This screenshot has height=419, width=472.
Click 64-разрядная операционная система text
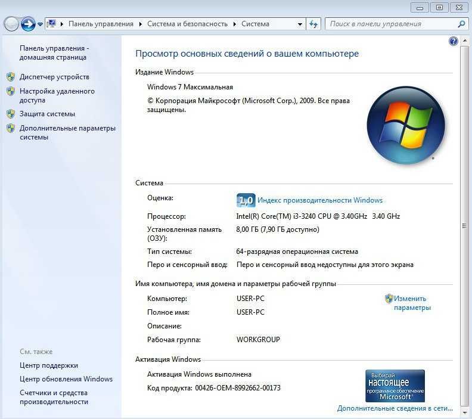[x=297, y=252]
